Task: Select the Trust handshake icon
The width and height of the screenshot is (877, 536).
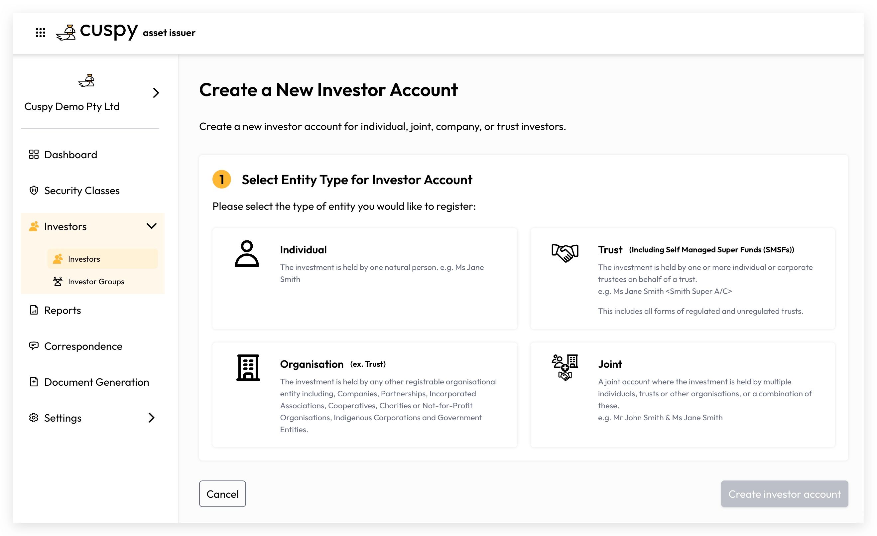Action: 565,253
